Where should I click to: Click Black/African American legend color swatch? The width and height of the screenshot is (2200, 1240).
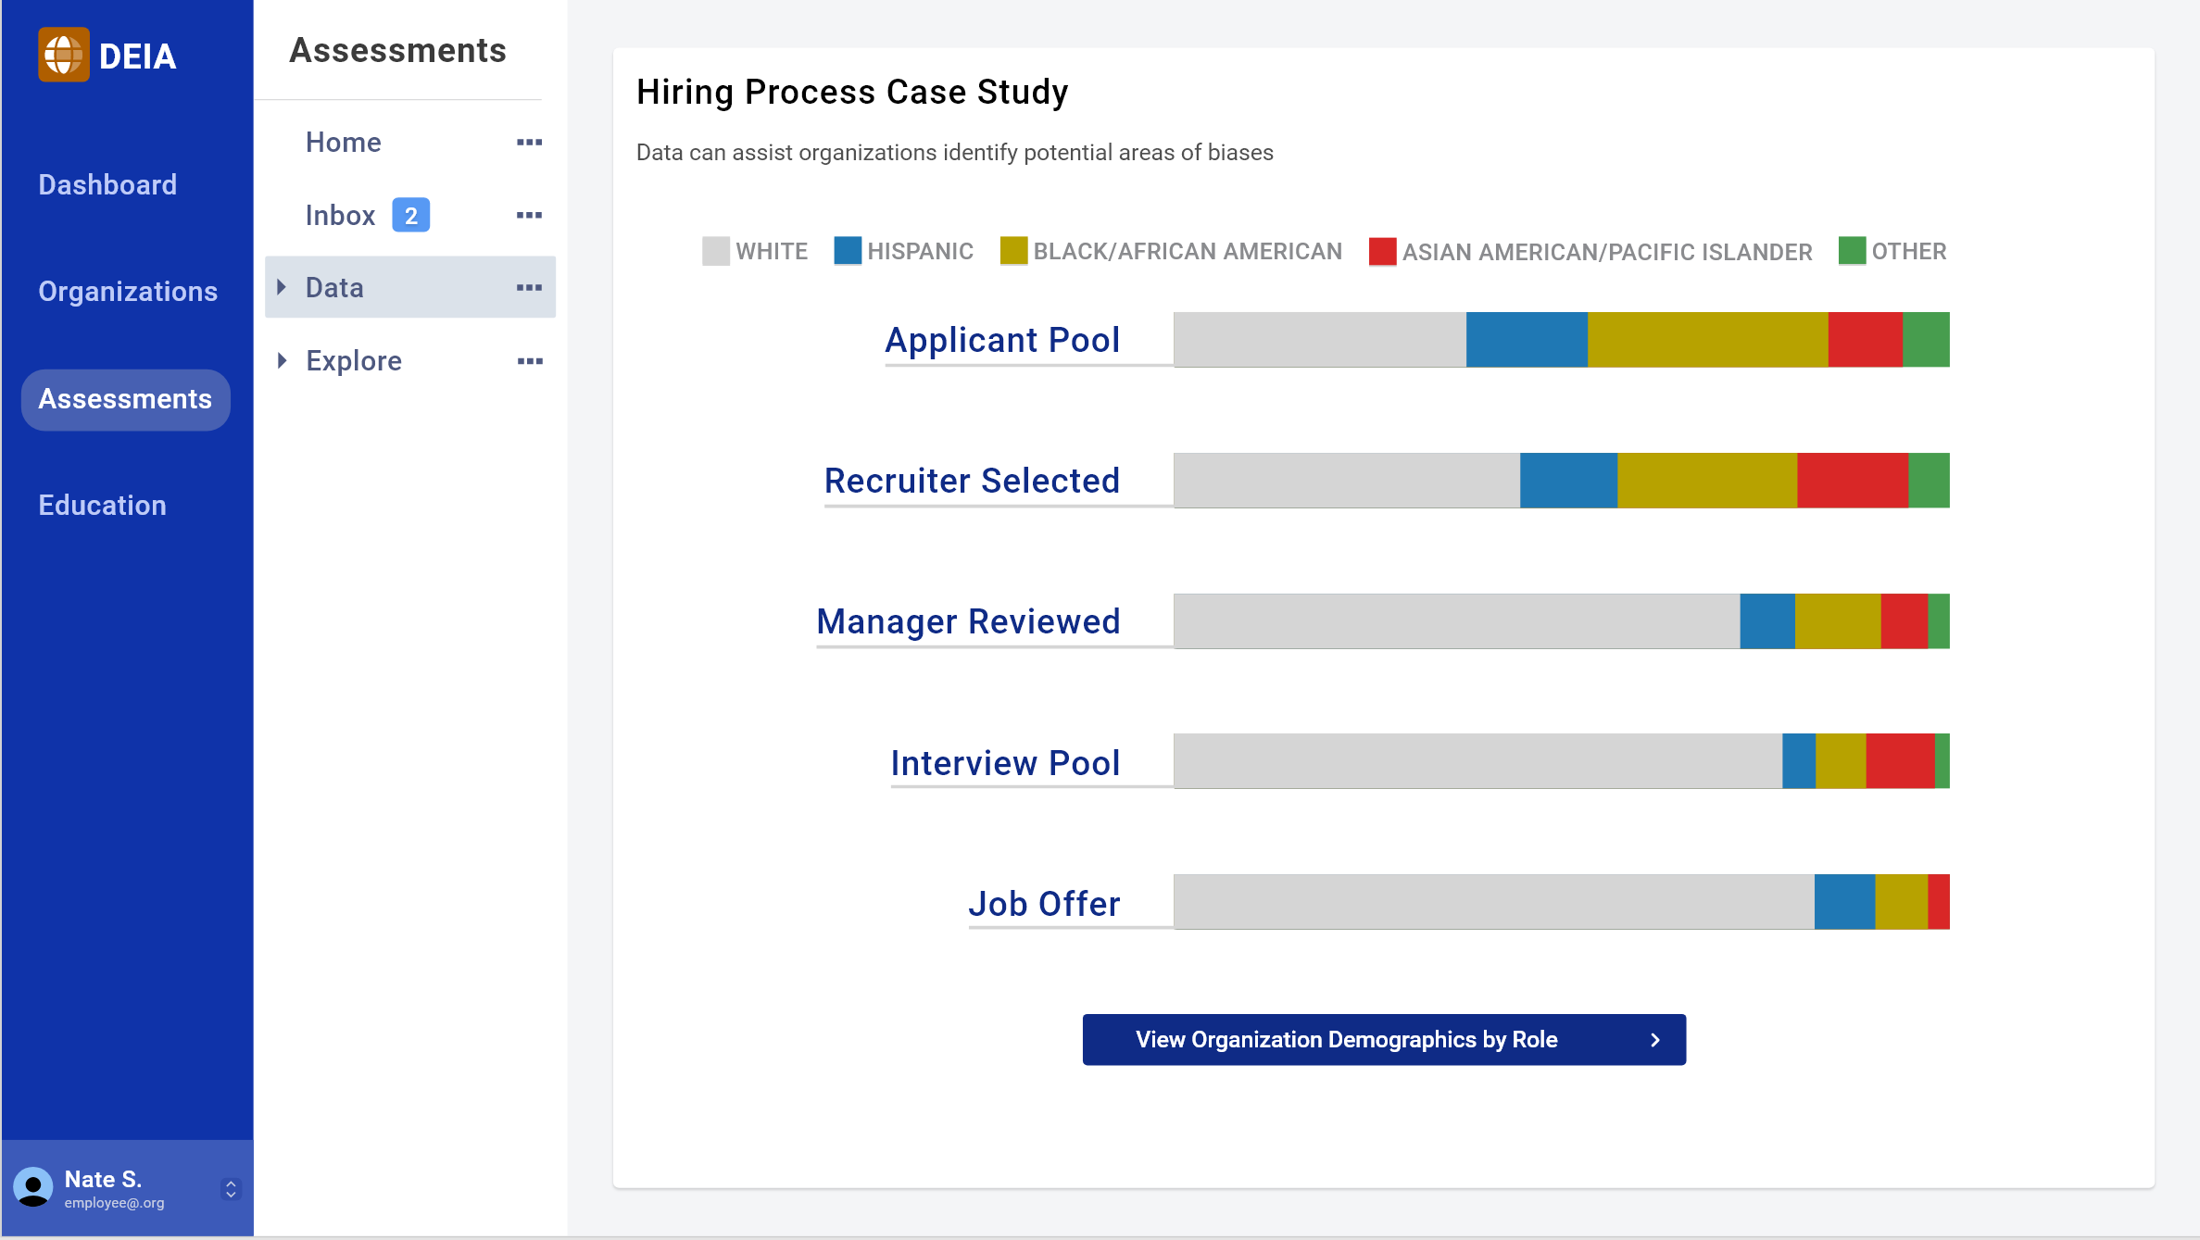[1013, 251]
